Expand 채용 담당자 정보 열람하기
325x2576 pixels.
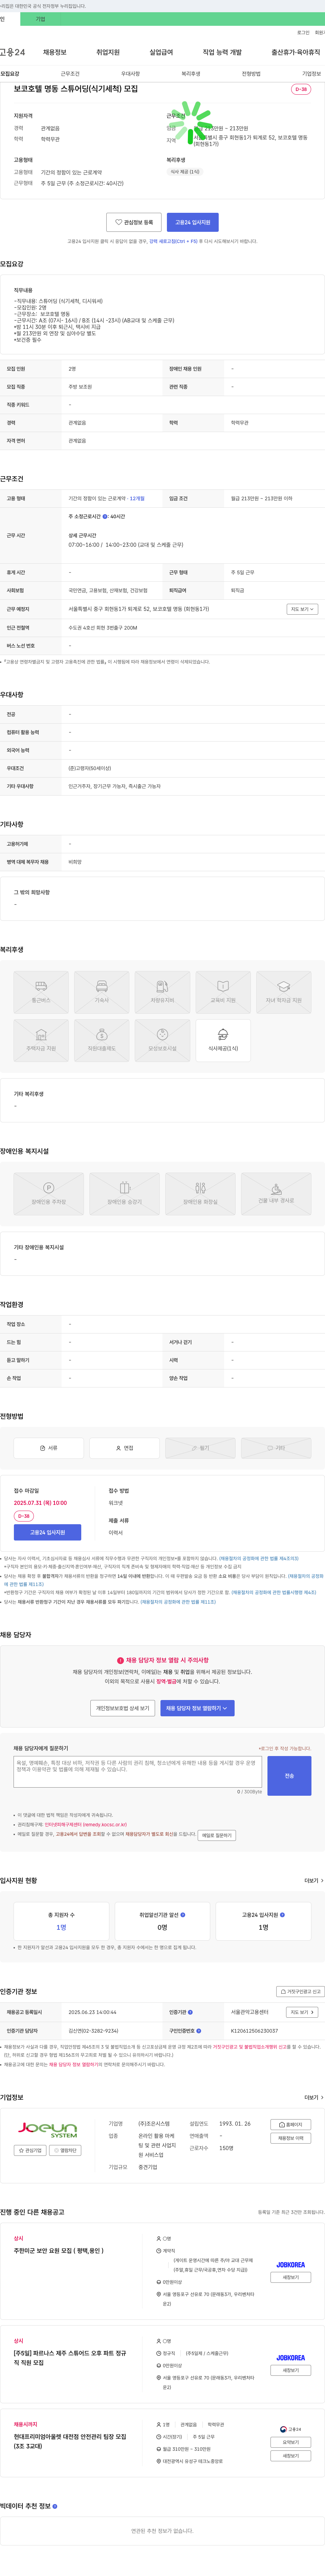coord(197,1708)
